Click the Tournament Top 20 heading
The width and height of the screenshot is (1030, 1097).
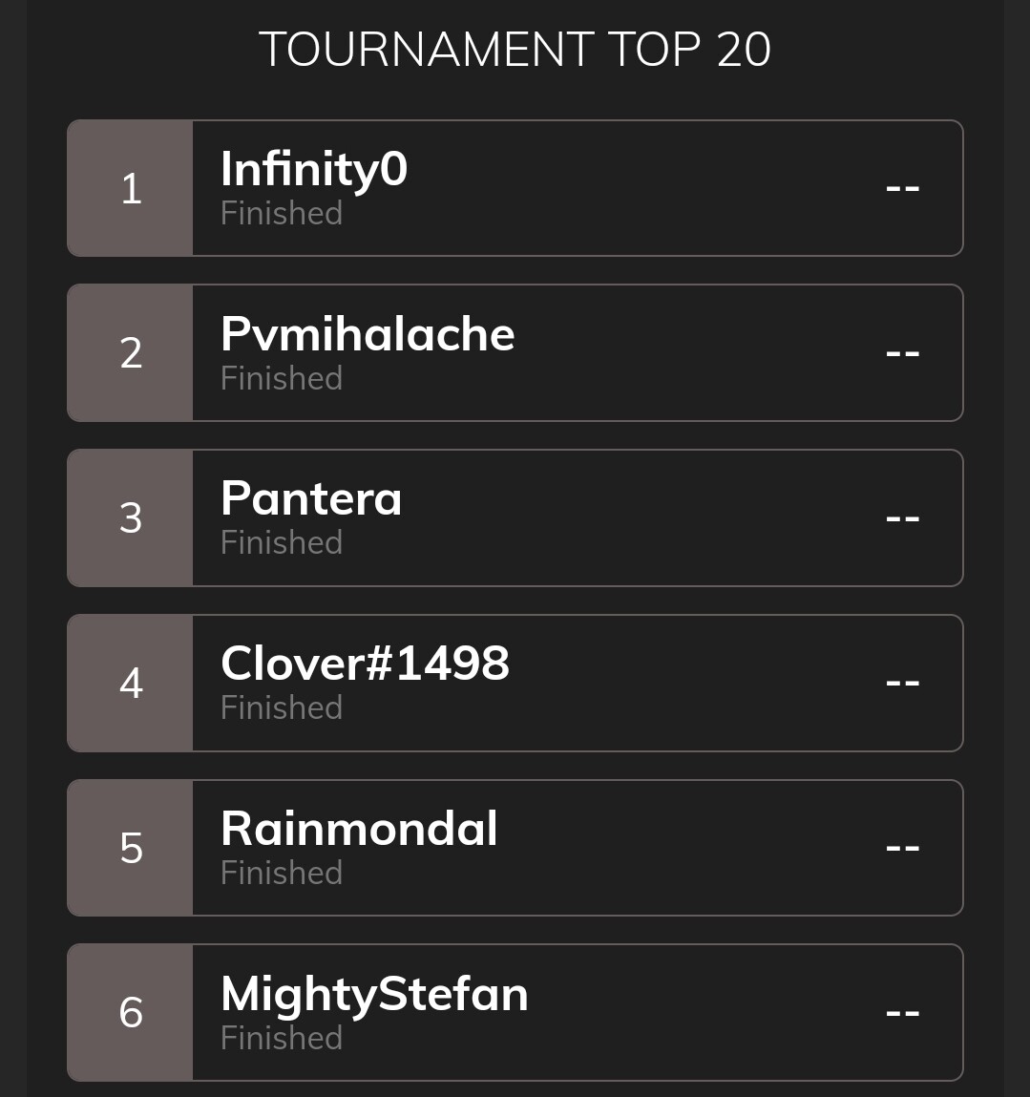515,50
